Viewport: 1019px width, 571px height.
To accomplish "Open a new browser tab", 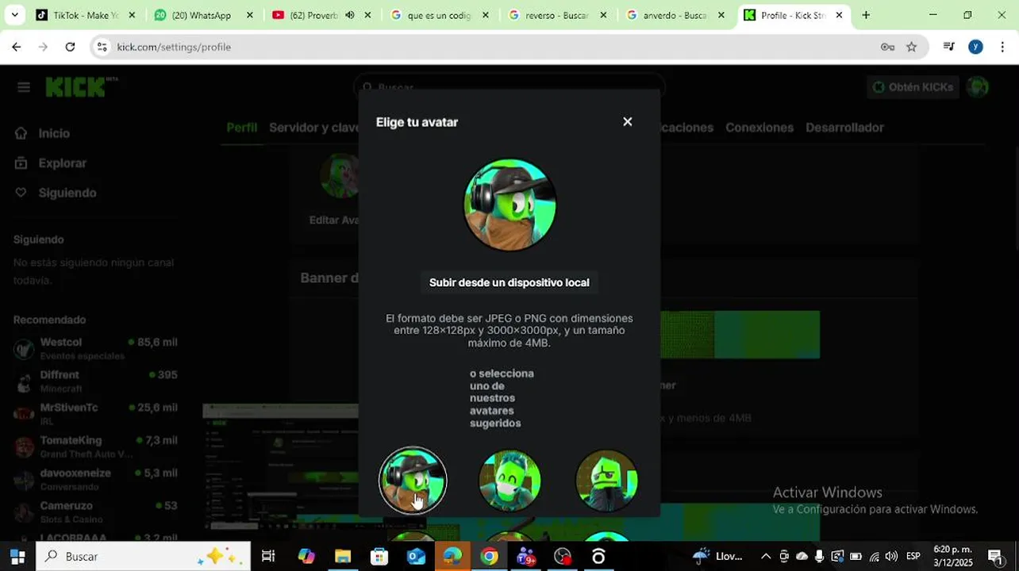I will point(866,15).
